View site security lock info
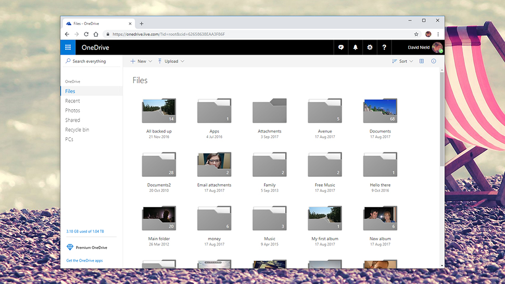 [108, 34]
